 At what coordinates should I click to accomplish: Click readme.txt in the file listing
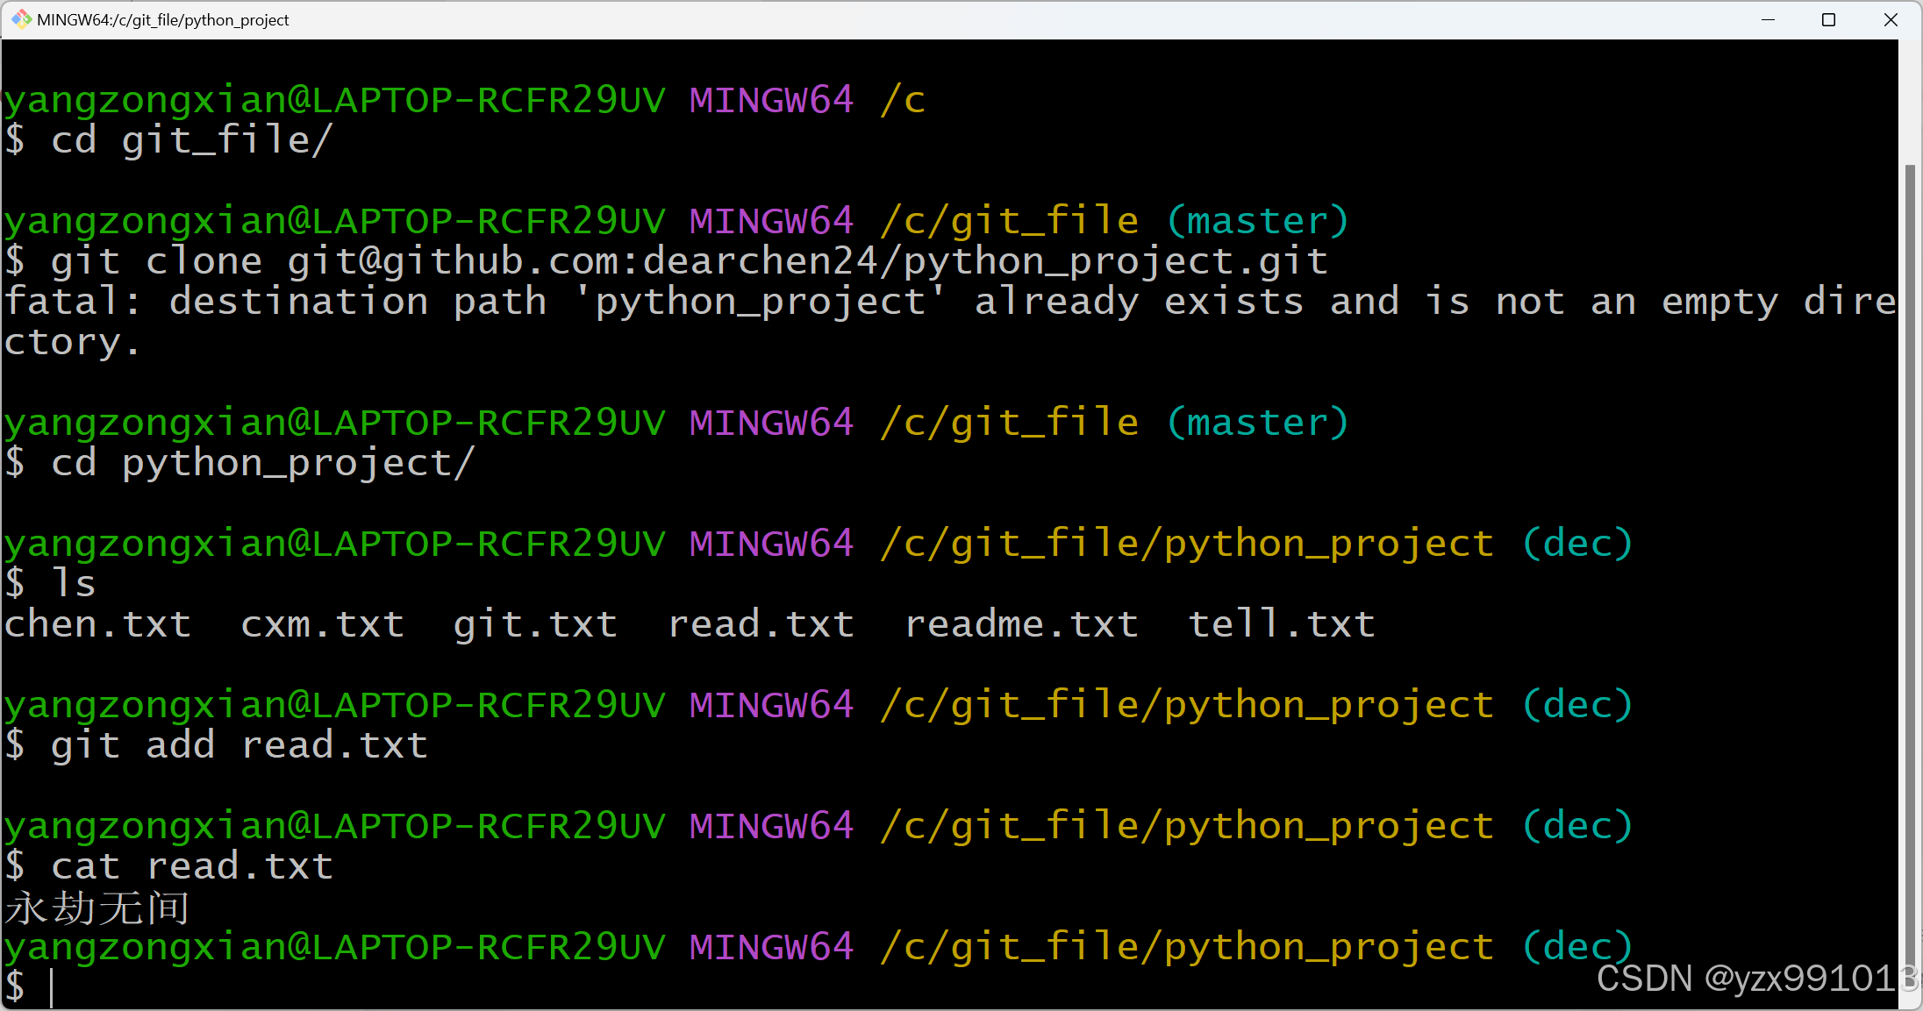click(1021, 624)
